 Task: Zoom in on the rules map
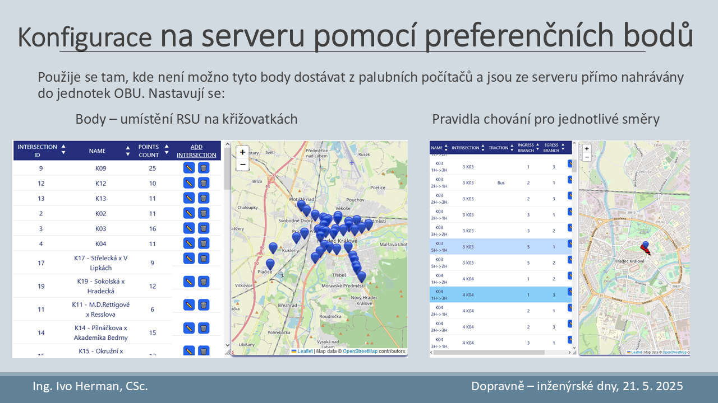pos(587,149)
